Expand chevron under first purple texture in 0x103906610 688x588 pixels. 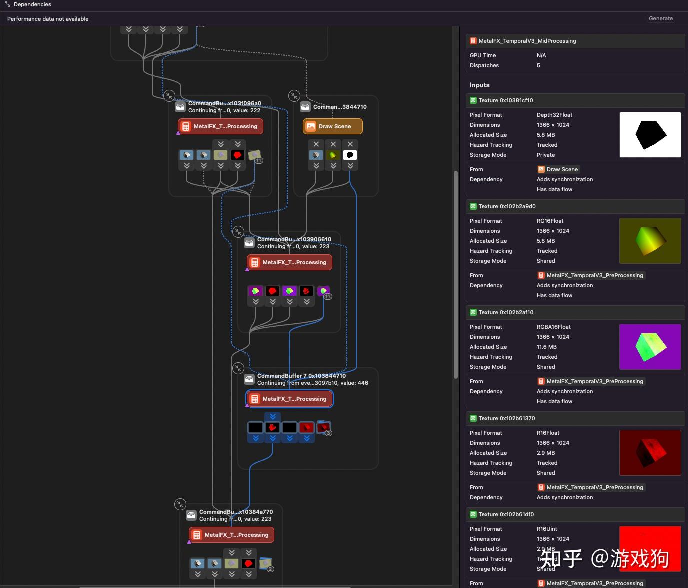[x=256, y=301]
